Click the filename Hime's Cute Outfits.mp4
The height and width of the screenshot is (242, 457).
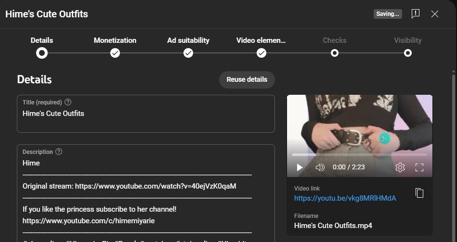333,226
